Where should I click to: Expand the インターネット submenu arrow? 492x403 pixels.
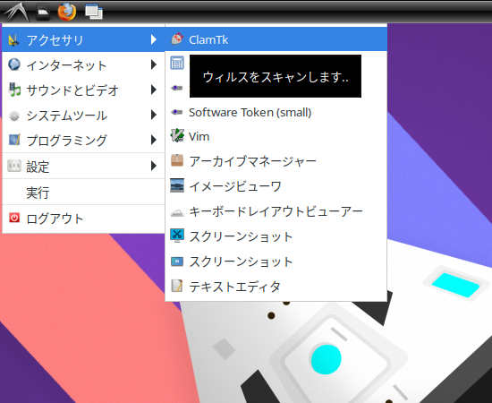[154, 64]
